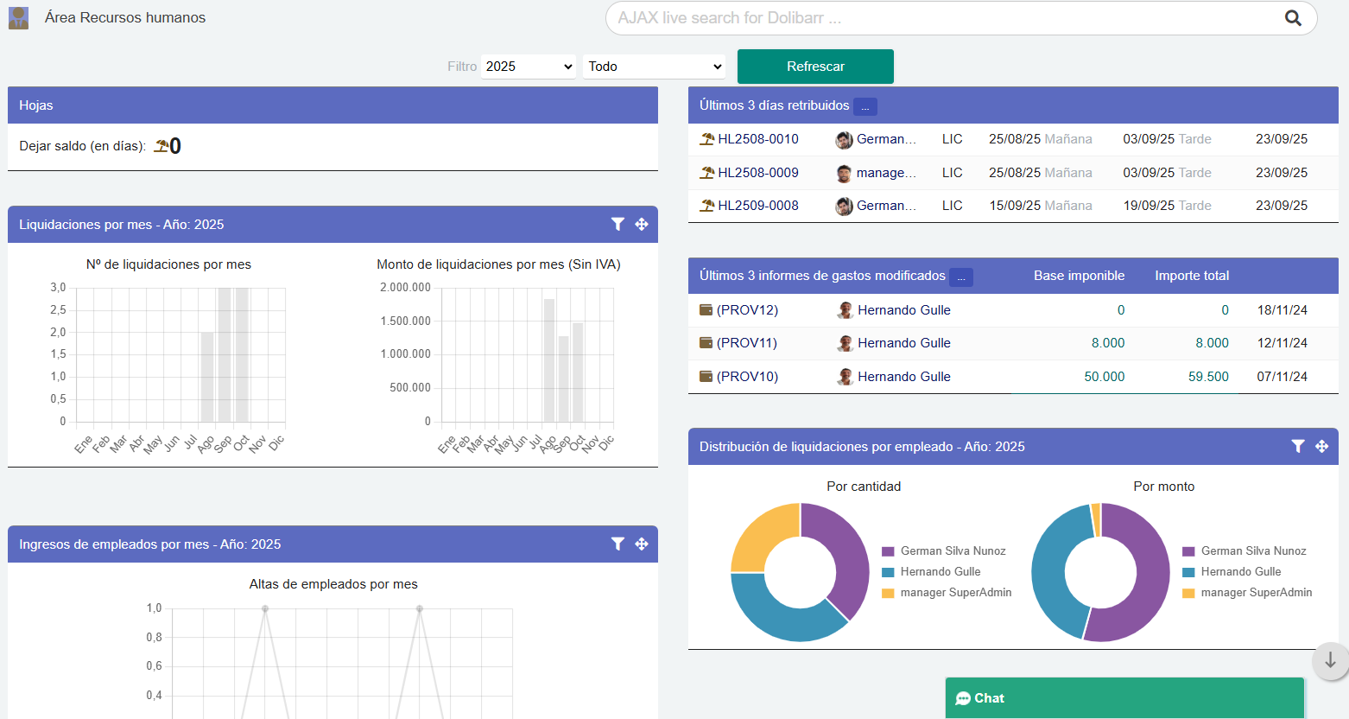This screenshot has height=719, width=1349.
Task: Click filter icon on Liquidaciones por mes
Action: 617,224
